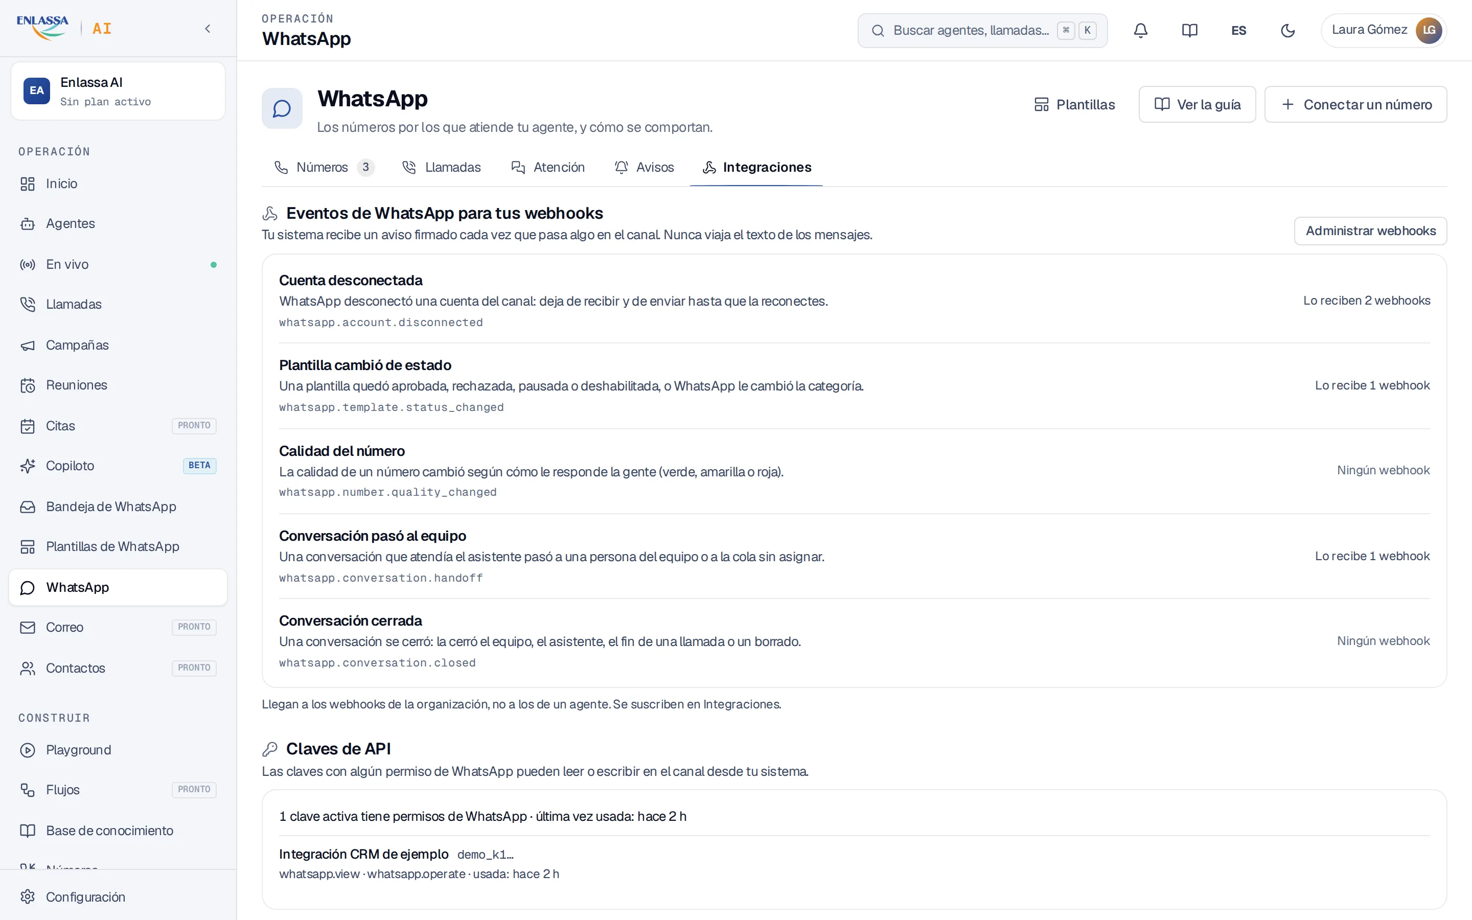The height and width of the screenshot is (920, 1472).
Task: Select the Integraciones tab
Action: [756, 167]
